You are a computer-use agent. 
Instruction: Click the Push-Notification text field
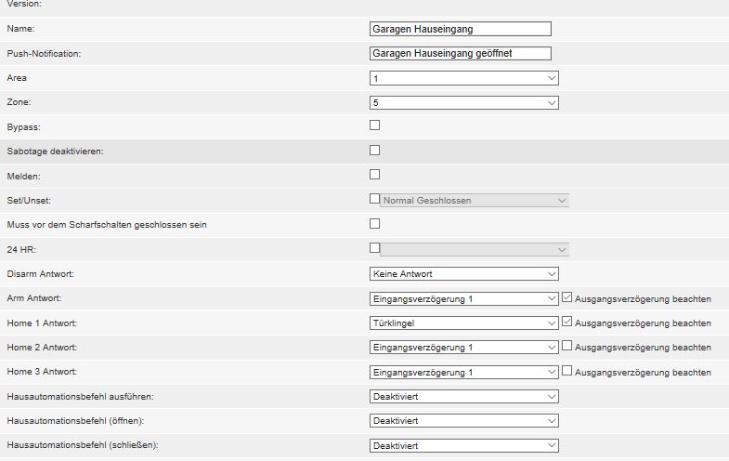[x=460, y=54]
